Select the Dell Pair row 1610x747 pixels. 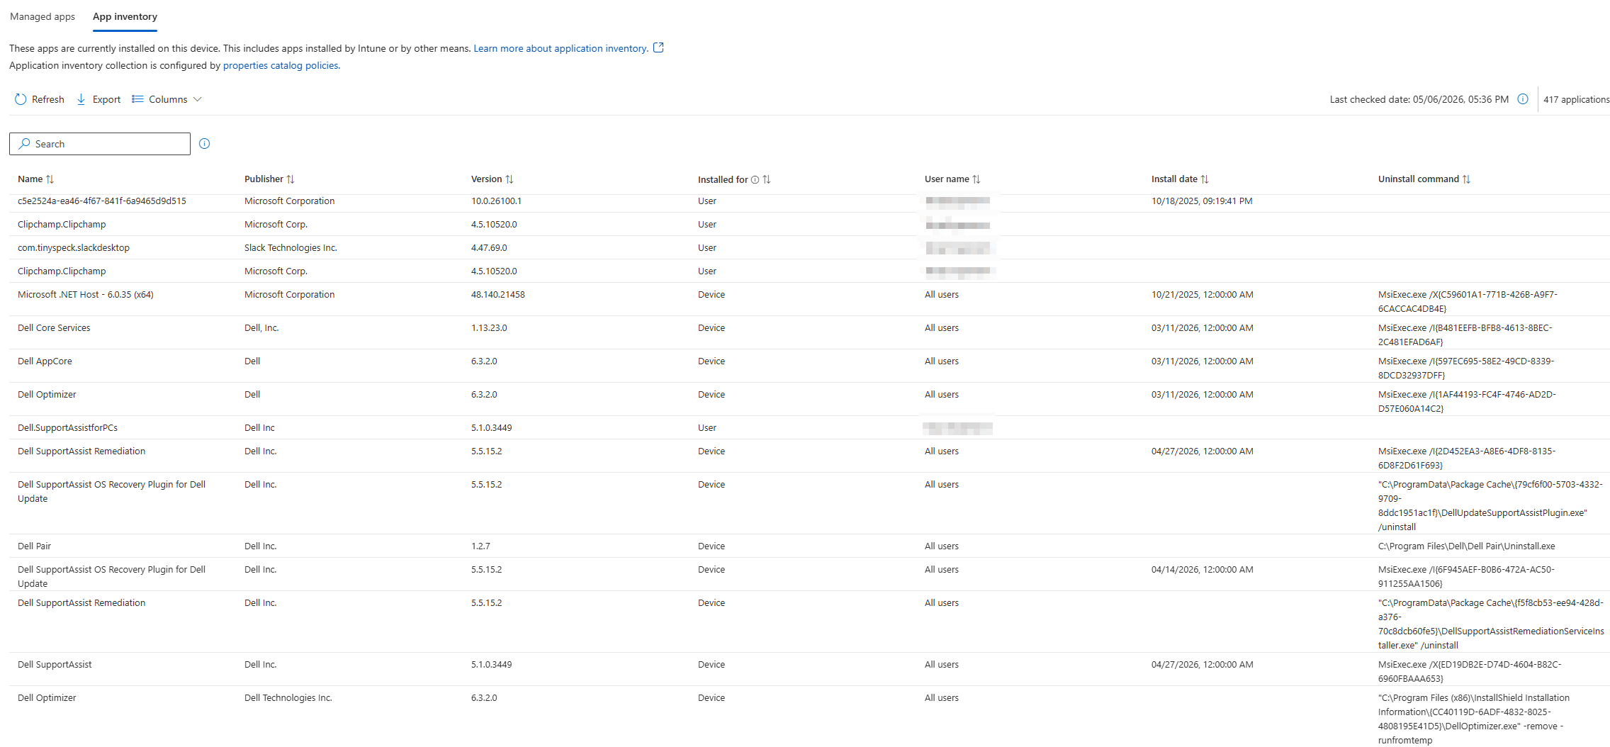[x=809, y=546]
